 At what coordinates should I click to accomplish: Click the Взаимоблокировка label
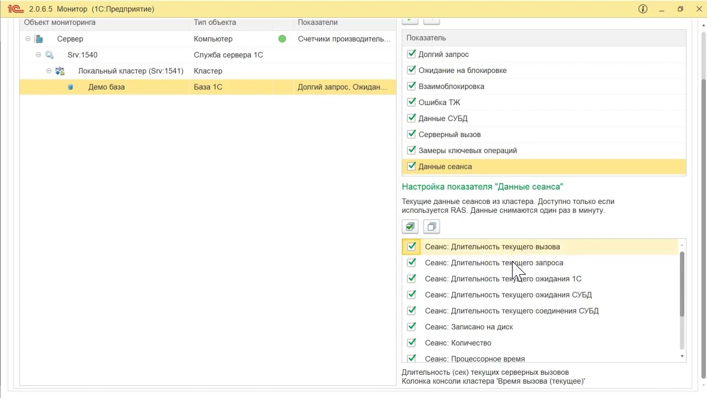point(451,86)
